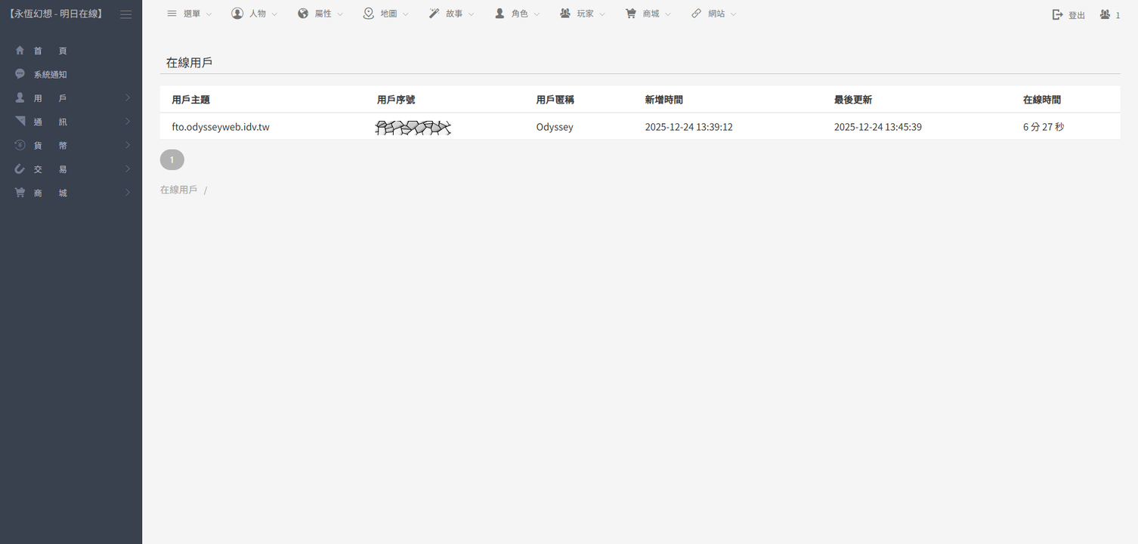Open the 玩家 top menu
This screenshot has width=1138, height=544.
tap(583, 14)
